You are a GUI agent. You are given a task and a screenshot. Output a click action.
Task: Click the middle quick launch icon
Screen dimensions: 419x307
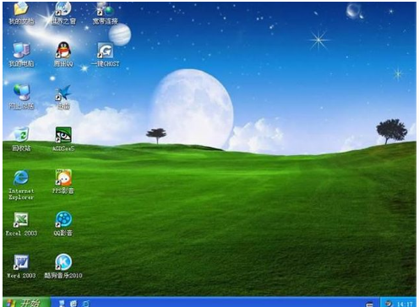(73, 304)
